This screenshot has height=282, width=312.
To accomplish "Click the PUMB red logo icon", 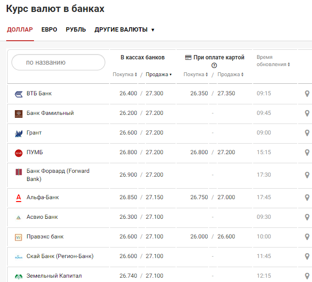I will (x=19, y=153).
